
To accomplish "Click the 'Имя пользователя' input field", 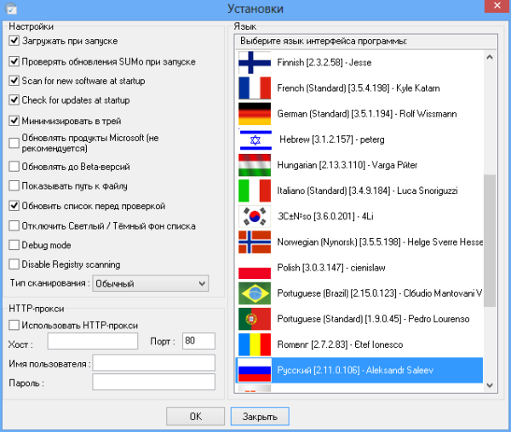I will point(153,363).
